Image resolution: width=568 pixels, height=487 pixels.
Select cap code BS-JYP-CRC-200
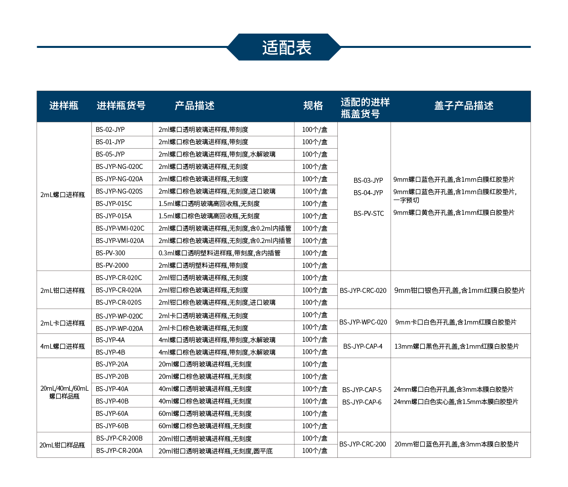point(363,444)
